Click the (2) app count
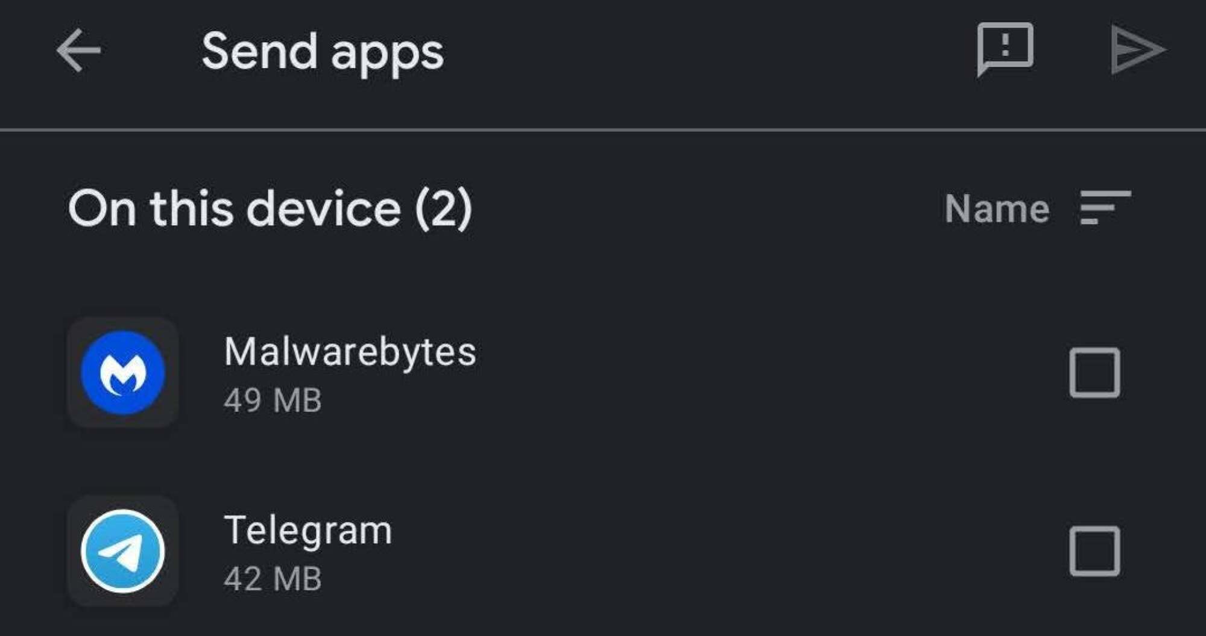 [443, 208]
